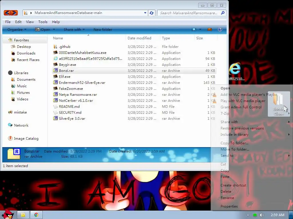Select the README.md file
Image resolution: width=293 pixels, height=219 pixels.
pos(69,107)
